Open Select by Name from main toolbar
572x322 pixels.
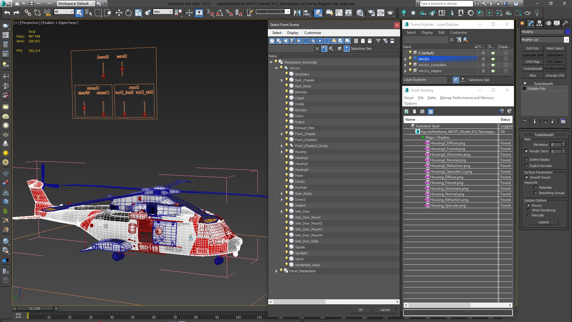coord(88,13)
